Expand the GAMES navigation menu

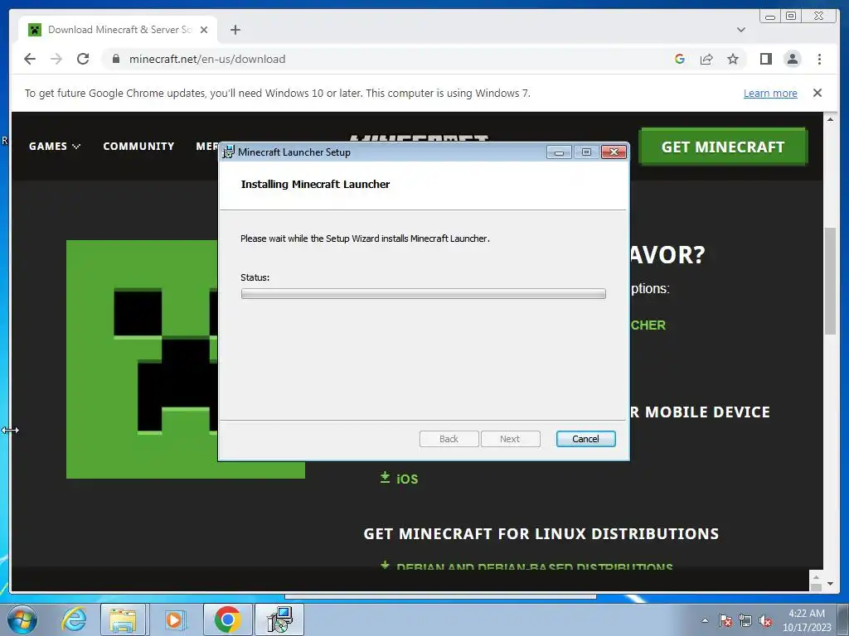(54, 147)
